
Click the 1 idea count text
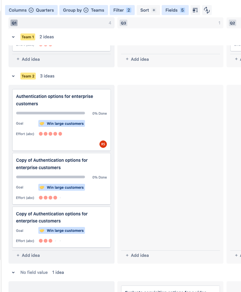[58, 272]
